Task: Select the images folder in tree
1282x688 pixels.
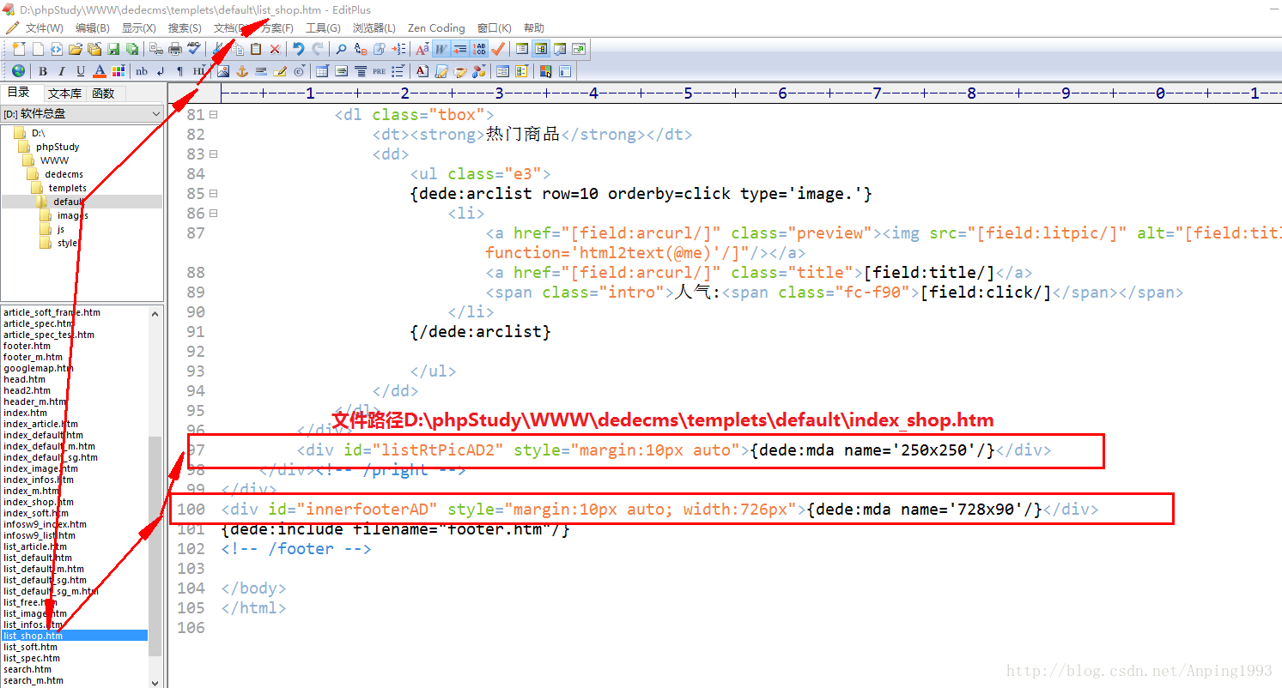Action: 72,215
